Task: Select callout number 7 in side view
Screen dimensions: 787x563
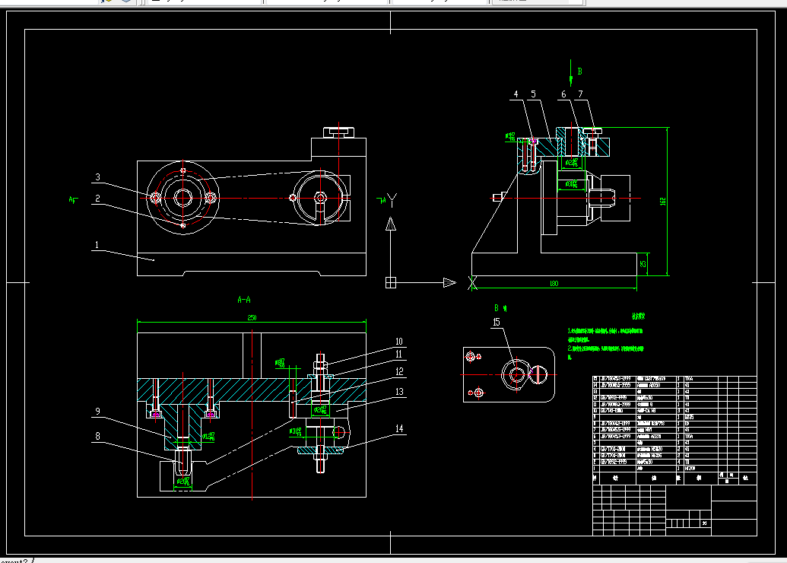Action: coord(580,94)
